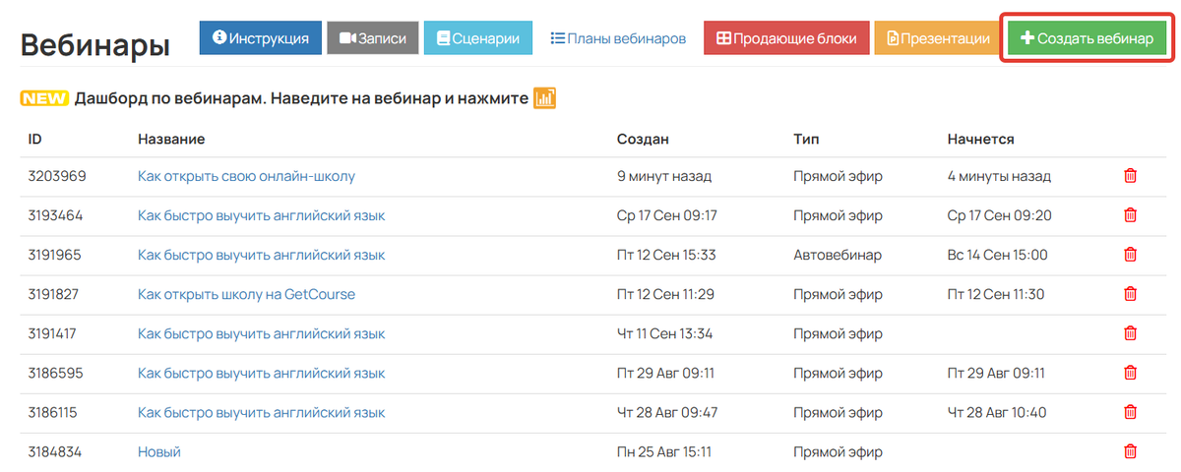1181x472 pixels.
Task: Open the Сценарии button
Action: (478, 38)
